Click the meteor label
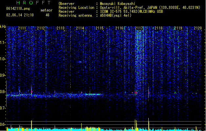Image resolution: width=206 pixels, height=131 pixels. (47, 10)
